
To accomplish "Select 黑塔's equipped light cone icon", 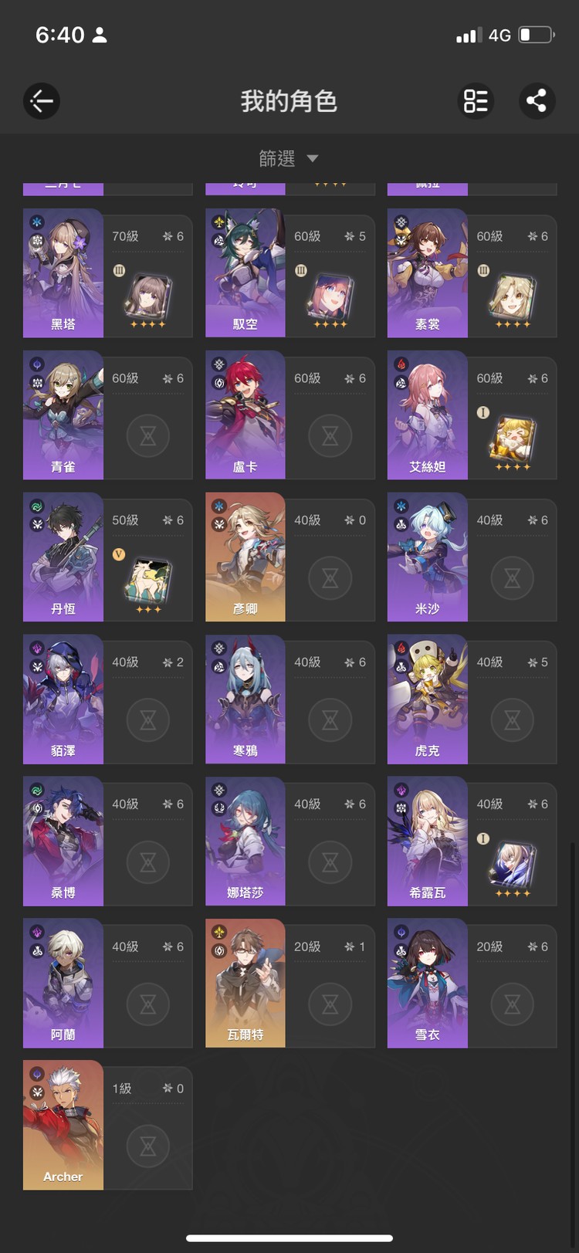I will (x=147, y=297).
